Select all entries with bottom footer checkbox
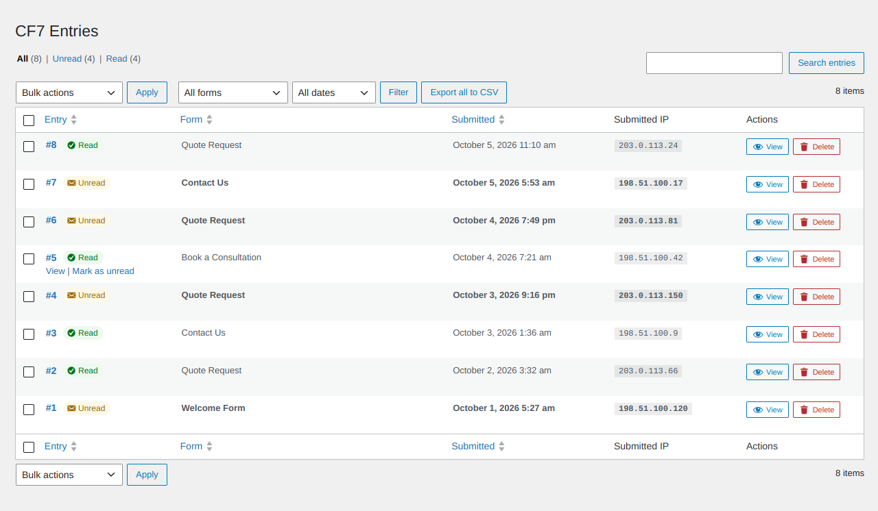 pos(29,447)
